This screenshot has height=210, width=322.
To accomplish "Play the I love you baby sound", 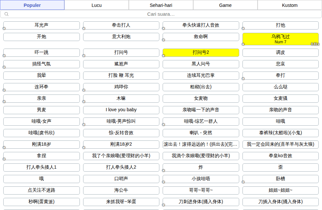I will (x=121, y=110).
